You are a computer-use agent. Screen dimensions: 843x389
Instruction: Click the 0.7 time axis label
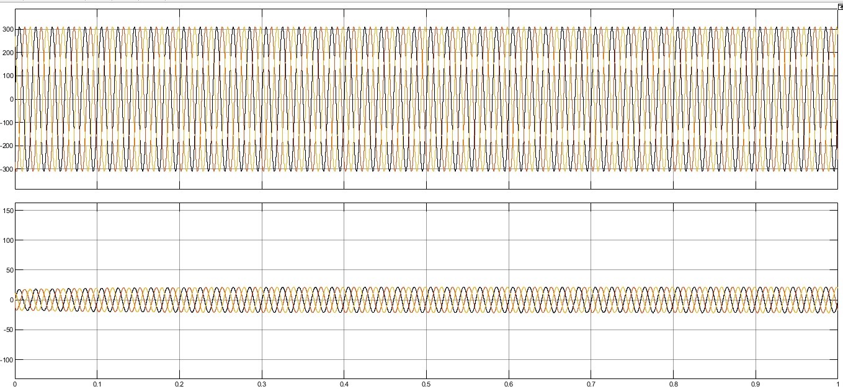591,385
